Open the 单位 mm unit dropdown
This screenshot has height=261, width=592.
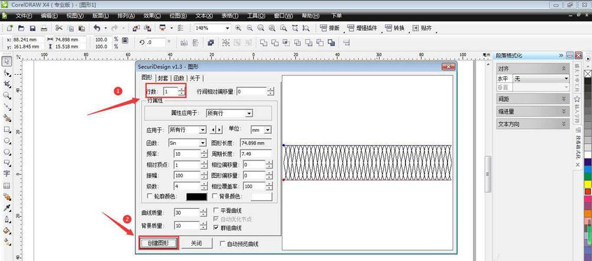click(268, 130)
